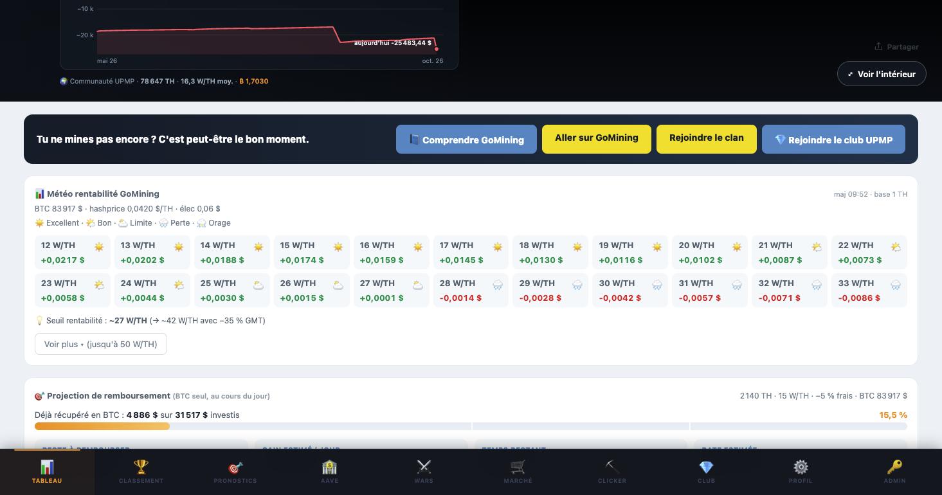Click the BTC 83 917 $ hashprice line

pos(127,208)
